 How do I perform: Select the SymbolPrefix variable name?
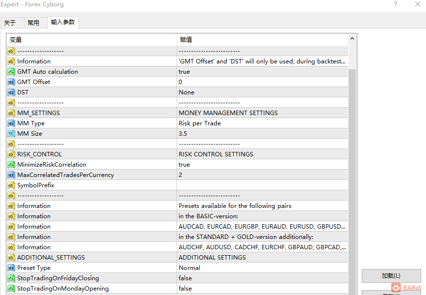(x=36, y=185)
